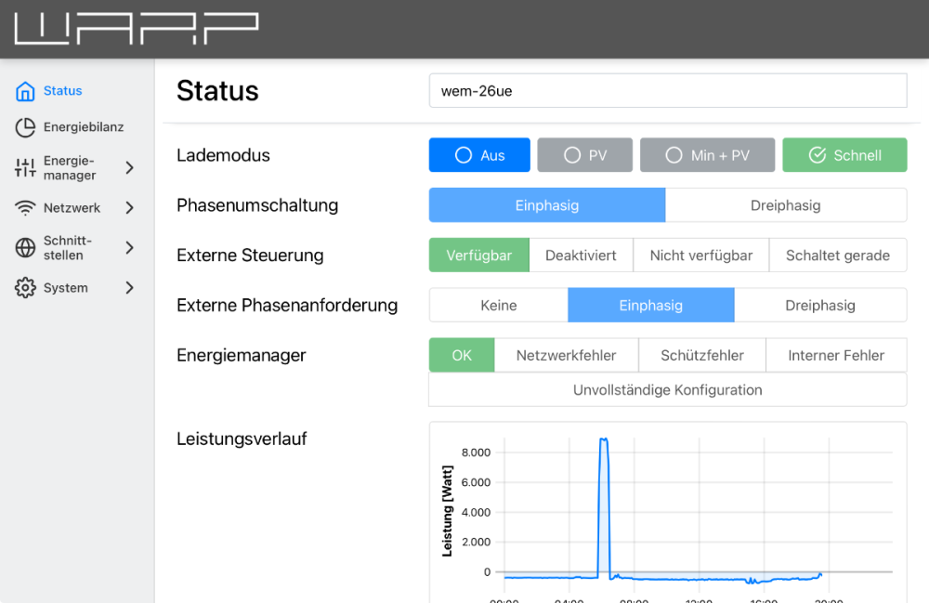
Task: Click the WARP logo in header
Action: [136, 29]
